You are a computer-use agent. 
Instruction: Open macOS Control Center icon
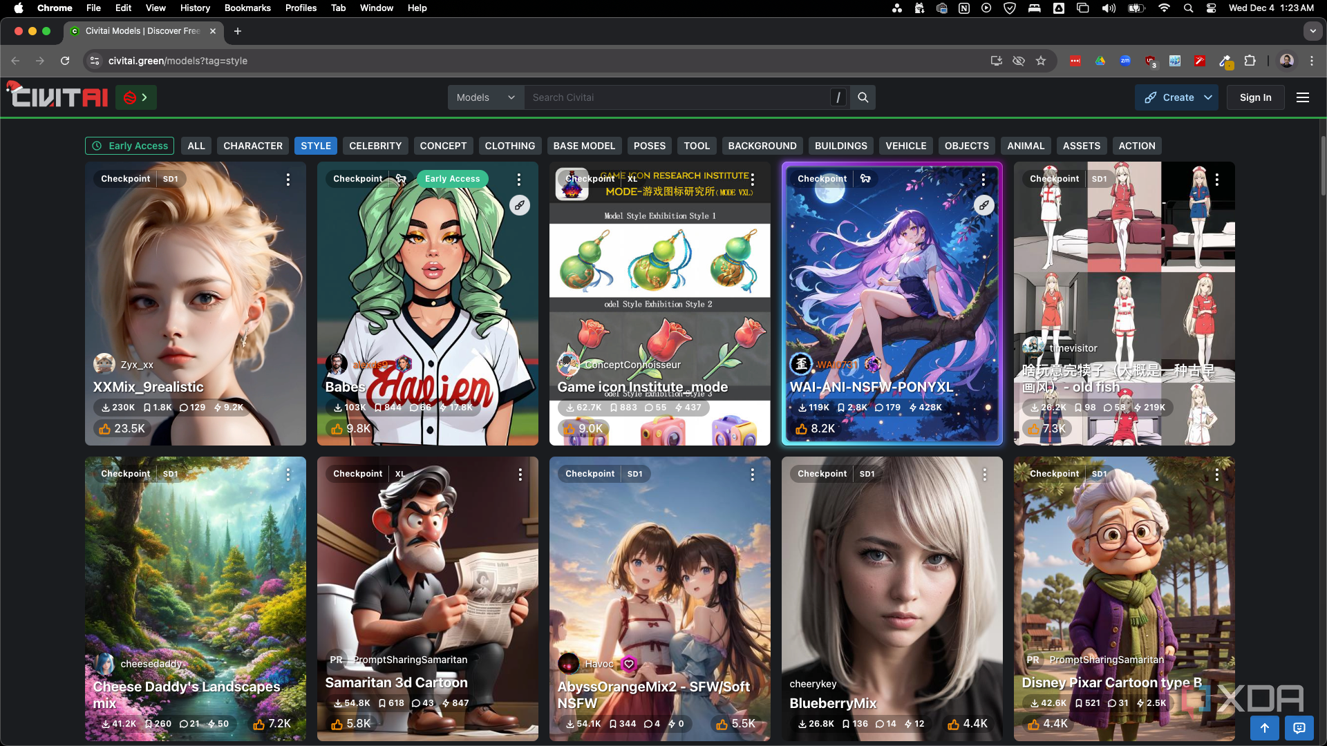click(1212, 8)
